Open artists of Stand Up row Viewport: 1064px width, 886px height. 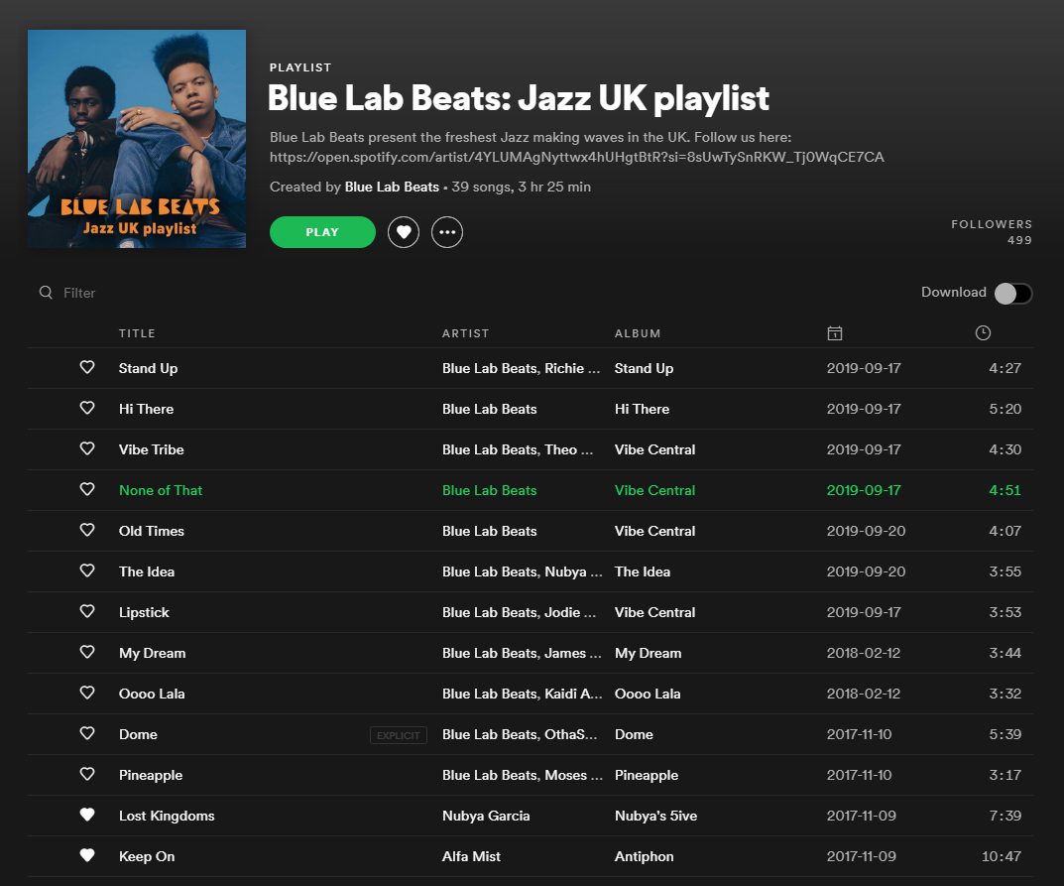click(x=522, y=368)
